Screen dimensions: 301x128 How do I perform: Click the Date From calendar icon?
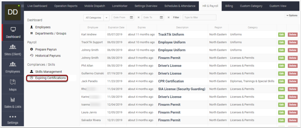point(131,18)
